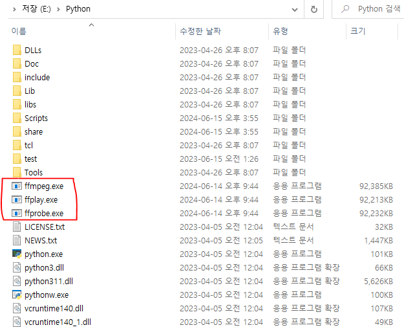
Task: Click the python3.dll file icon
Action: click(17, 267)
